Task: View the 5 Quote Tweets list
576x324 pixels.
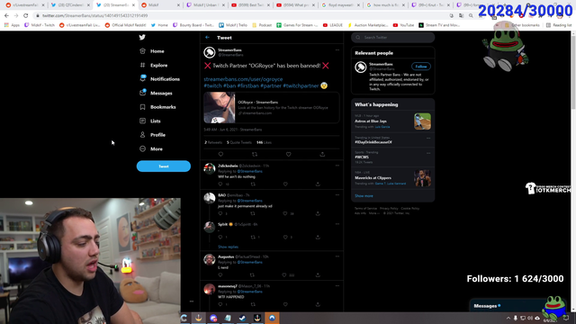Action: point(239,142)
